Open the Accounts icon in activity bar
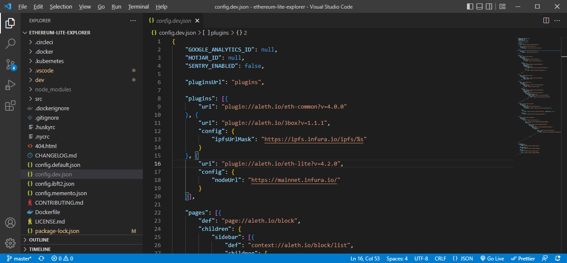 click(10, 223)
